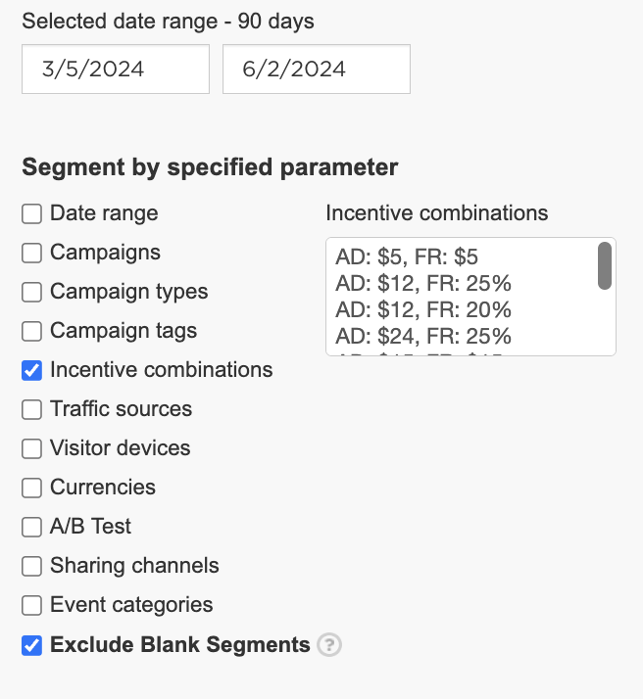Open the start date field 3/5/2024
This screenshot has width=643, height=699.
tap(116, 70)
